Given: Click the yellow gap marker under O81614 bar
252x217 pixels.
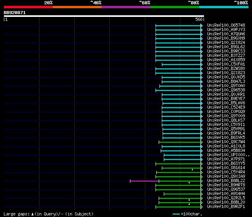Looking at the screenshot, I should 192,170.
